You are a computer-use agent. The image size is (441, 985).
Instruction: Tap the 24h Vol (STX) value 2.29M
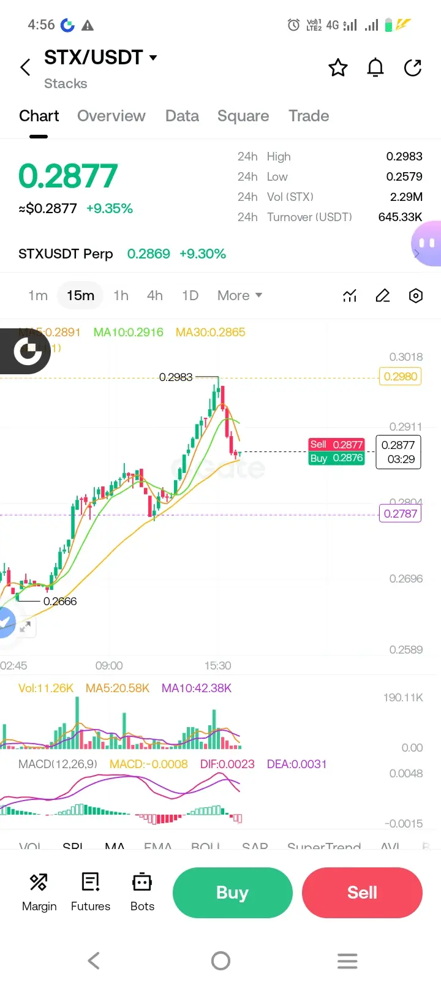(407, 197)
